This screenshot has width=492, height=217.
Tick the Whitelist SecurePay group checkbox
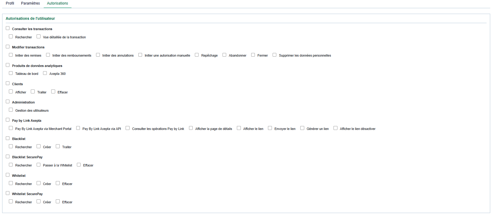pyautogui.click(x=8, y=193)
